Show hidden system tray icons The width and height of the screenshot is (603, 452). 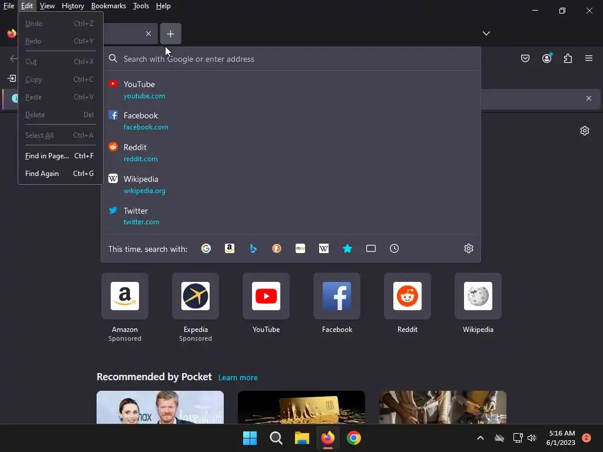tap(481, 438)
